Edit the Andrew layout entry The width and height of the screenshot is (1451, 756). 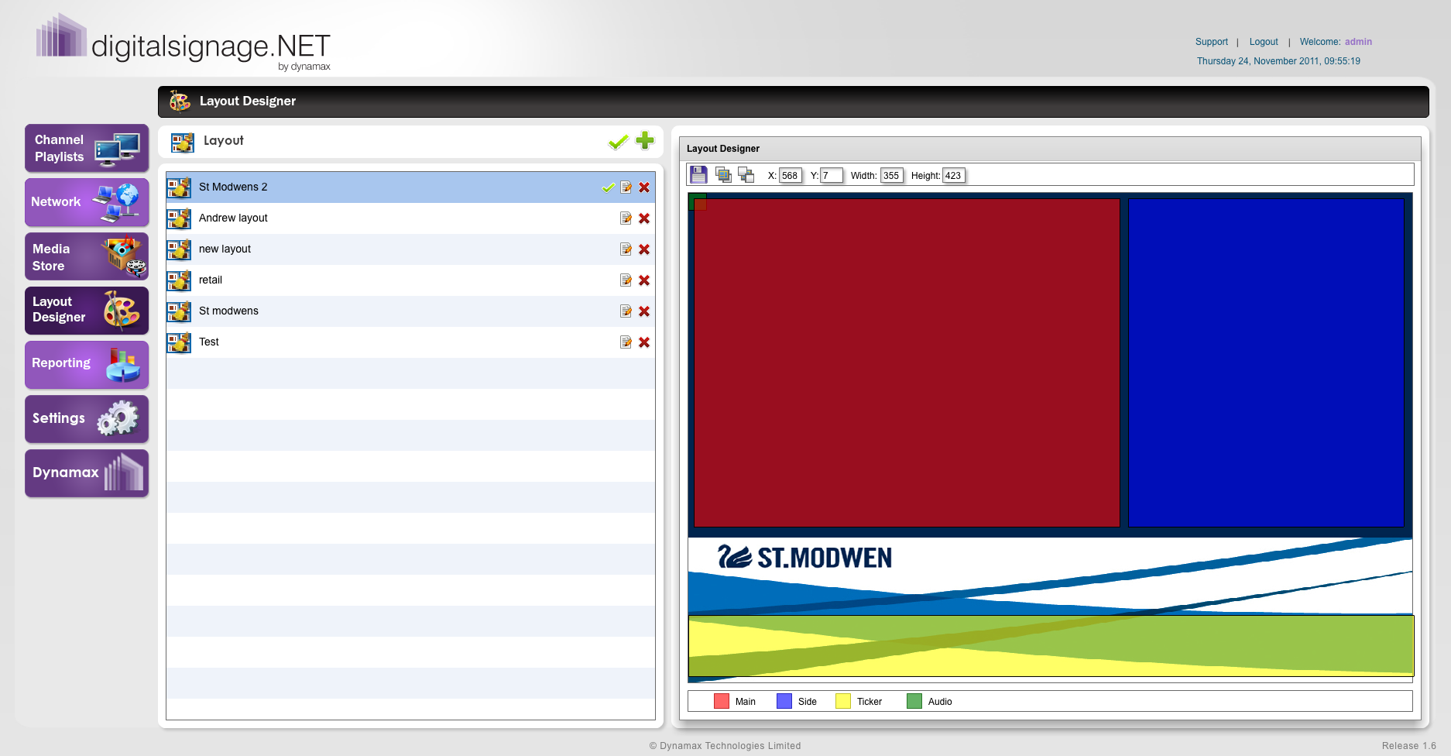point(626,218)
